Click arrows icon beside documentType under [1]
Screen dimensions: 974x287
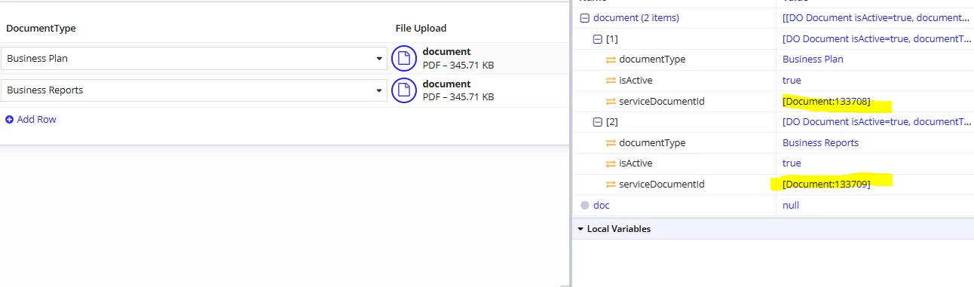pyautogui.click(x=611, y=60)
